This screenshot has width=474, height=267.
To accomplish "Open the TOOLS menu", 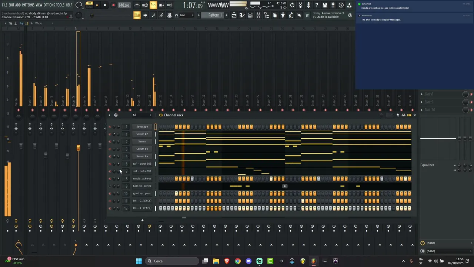I will point(60,5).
